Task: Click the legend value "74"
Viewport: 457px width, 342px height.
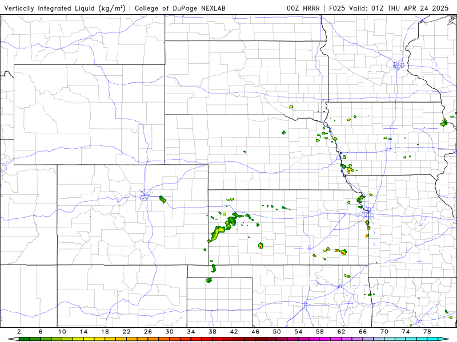Action: click(x=406, y=332)
